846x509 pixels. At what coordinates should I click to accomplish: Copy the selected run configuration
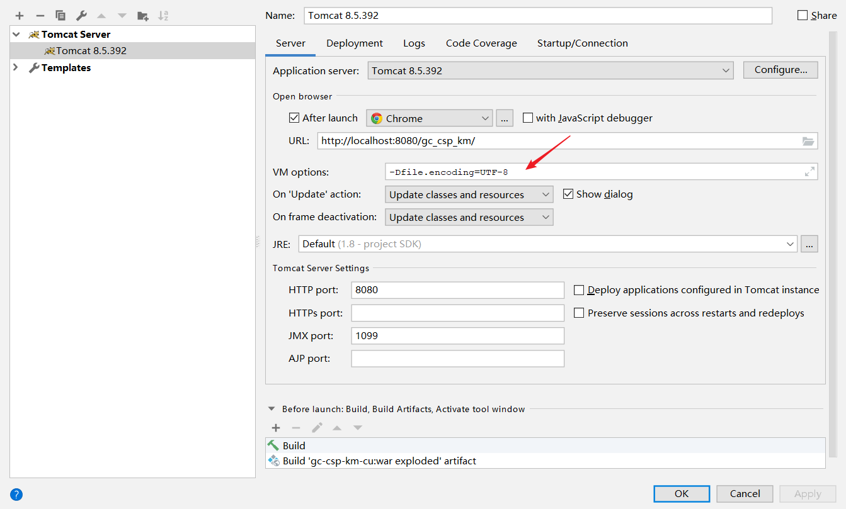[60, 16]
